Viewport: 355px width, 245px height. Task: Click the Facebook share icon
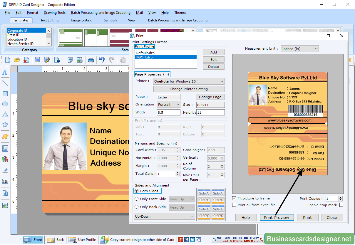[x=187, y=240]
